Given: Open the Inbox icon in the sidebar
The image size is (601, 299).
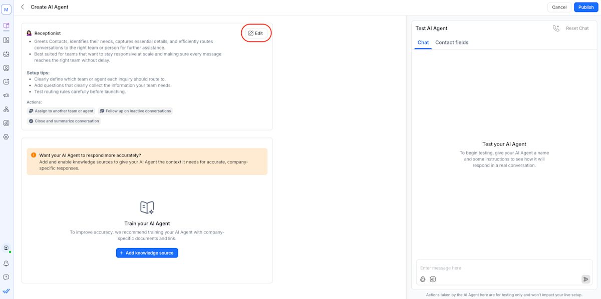Looking at the screenshot, I should [6, 53].
